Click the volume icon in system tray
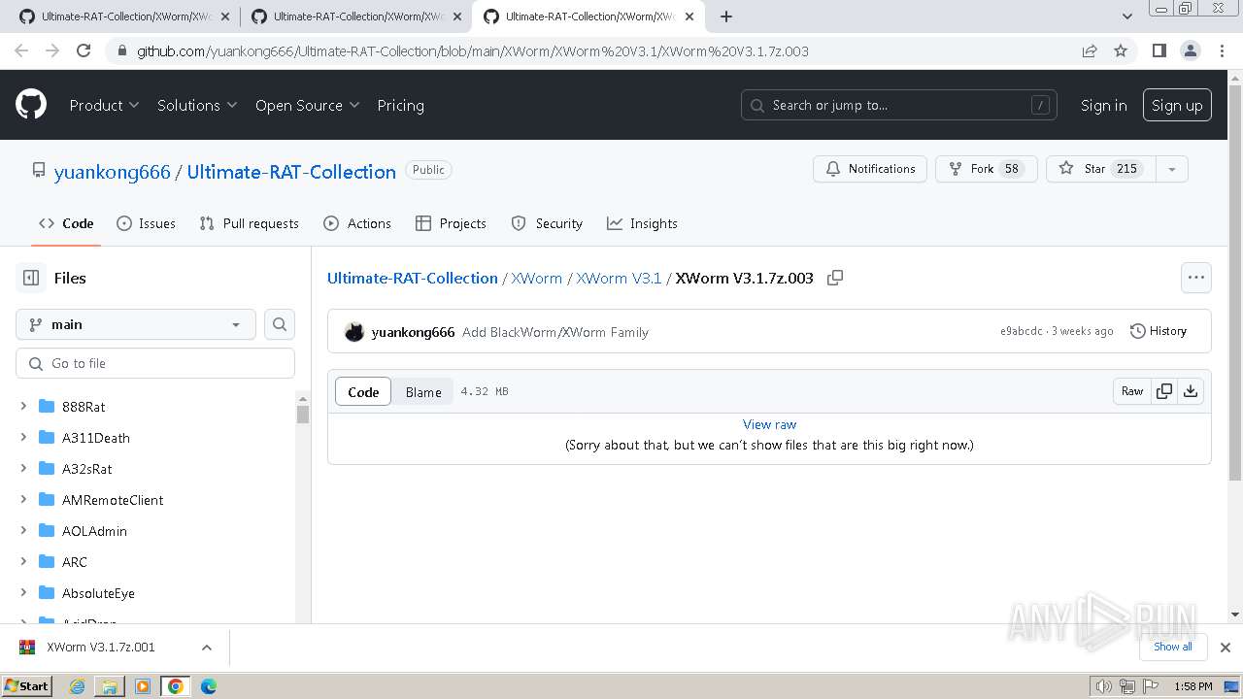The image size is (1243, 699). tap(1104, 686)
